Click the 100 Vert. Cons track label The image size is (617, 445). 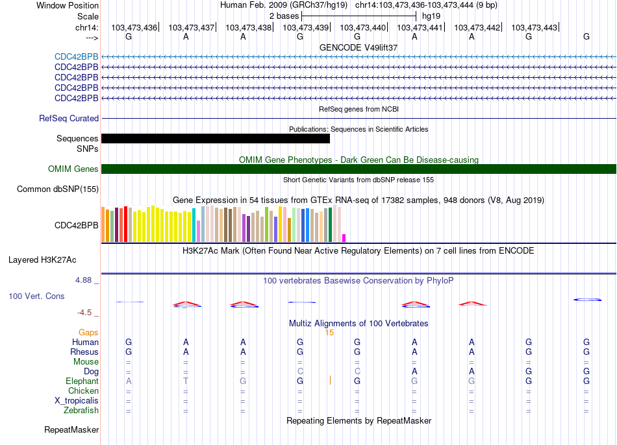pyautogui.click(x=36, y=296)
